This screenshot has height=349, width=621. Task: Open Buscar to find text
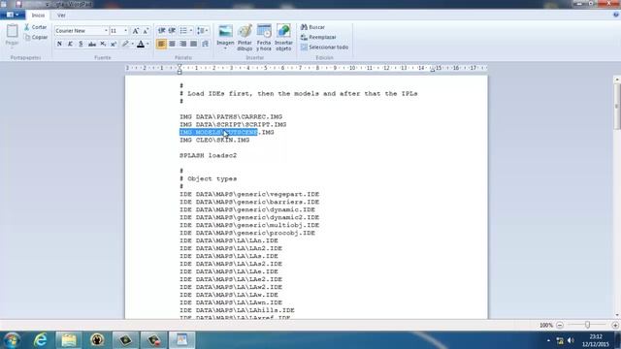[x=312, y=27]
